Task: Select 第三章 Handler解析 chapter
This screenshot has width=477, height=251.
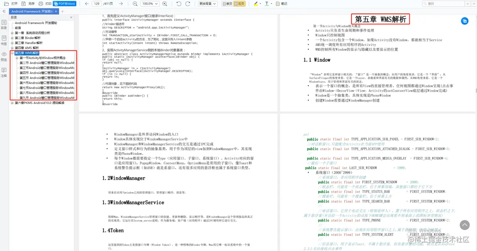Action: [29, 43]
